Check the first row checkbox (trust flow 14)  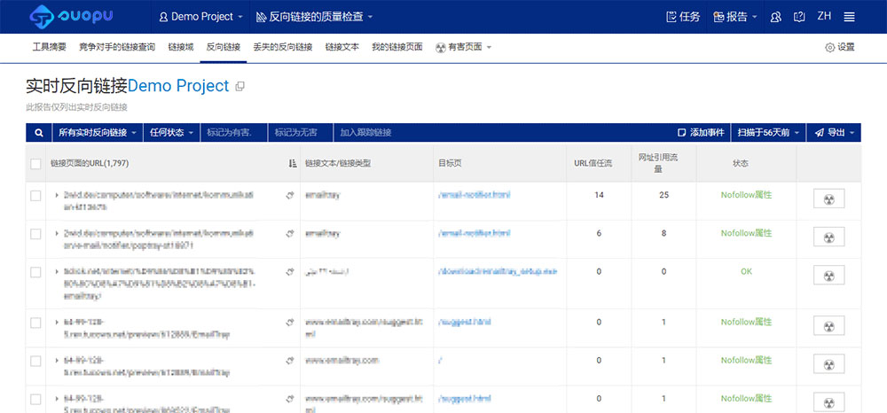point(35,196)
